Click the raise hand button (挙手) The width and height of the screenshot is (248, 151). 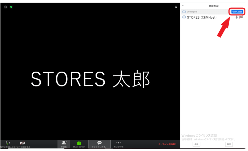point(229,144)
